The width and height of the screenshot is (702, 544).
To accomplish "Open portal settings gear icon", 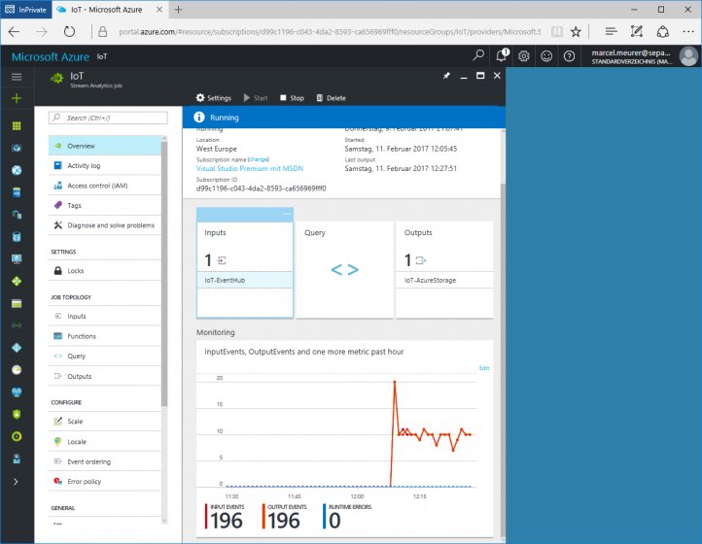I will point(524,56).
